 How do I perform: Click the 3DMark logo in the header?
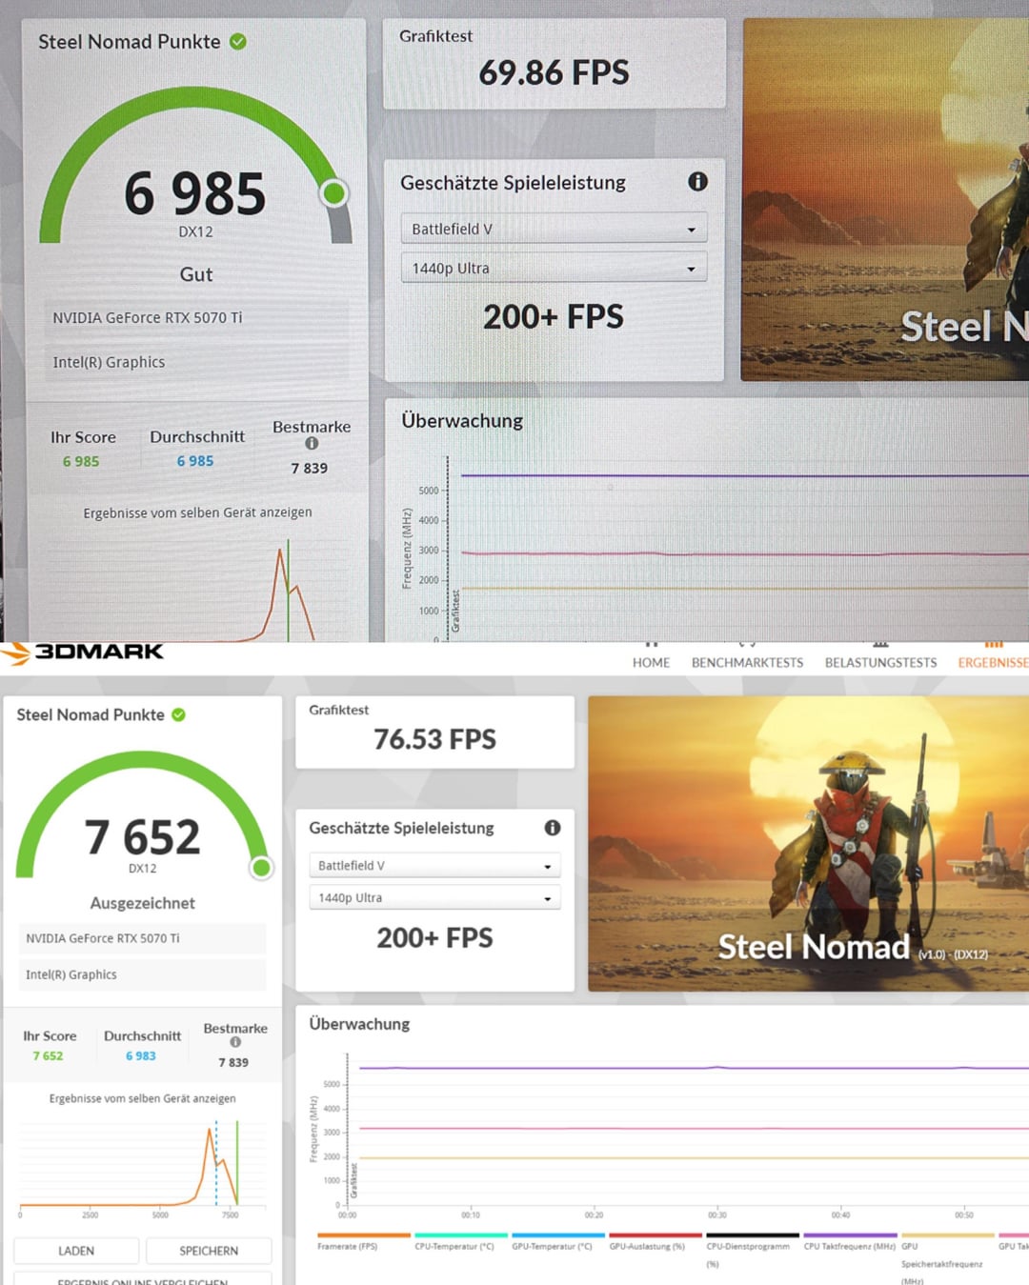tap(82, 653)
